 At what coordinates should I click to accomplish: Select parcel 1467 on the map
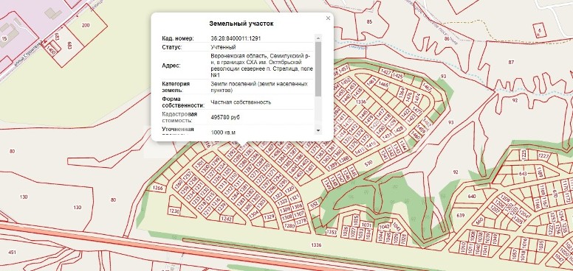pos(426,87)
